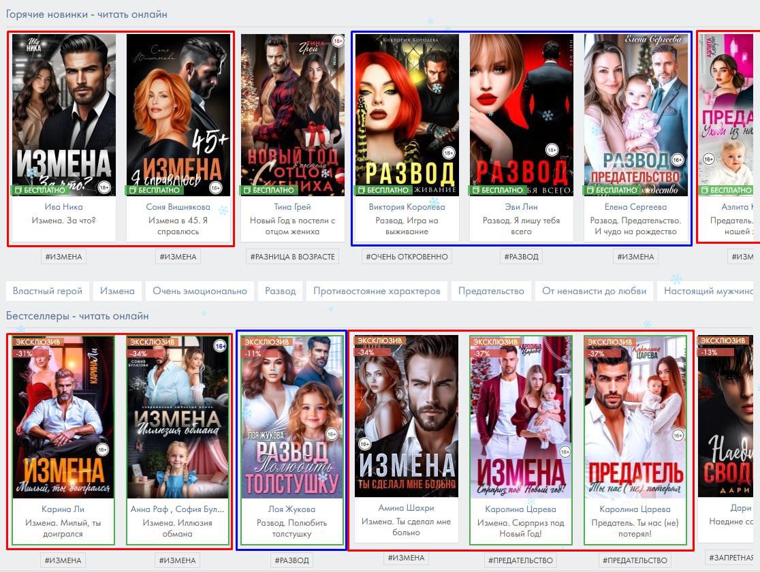Open bestseller cover 'Измена. Милый, ты доигрался'

tap(63, 417)
